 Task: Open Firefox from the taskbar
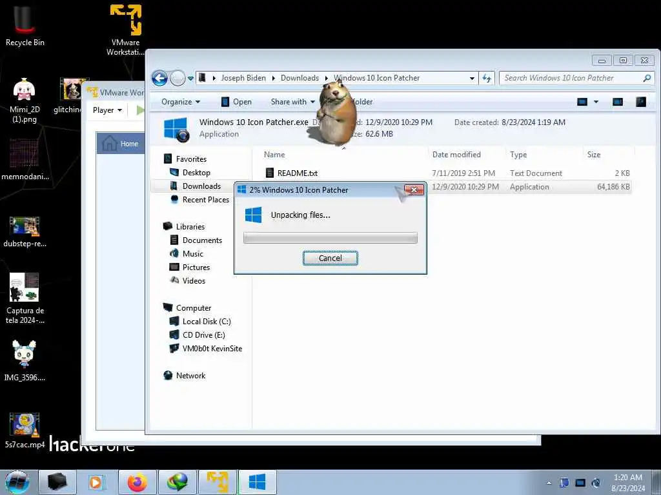137,482
